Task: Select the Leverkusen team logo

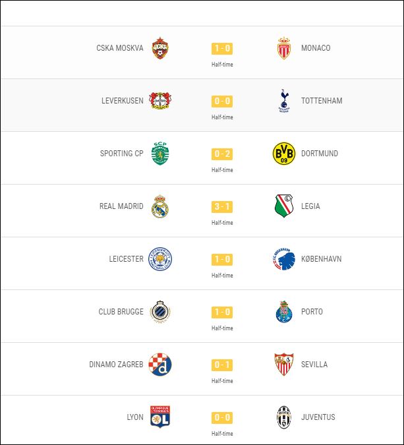Action: coord(161,101)
